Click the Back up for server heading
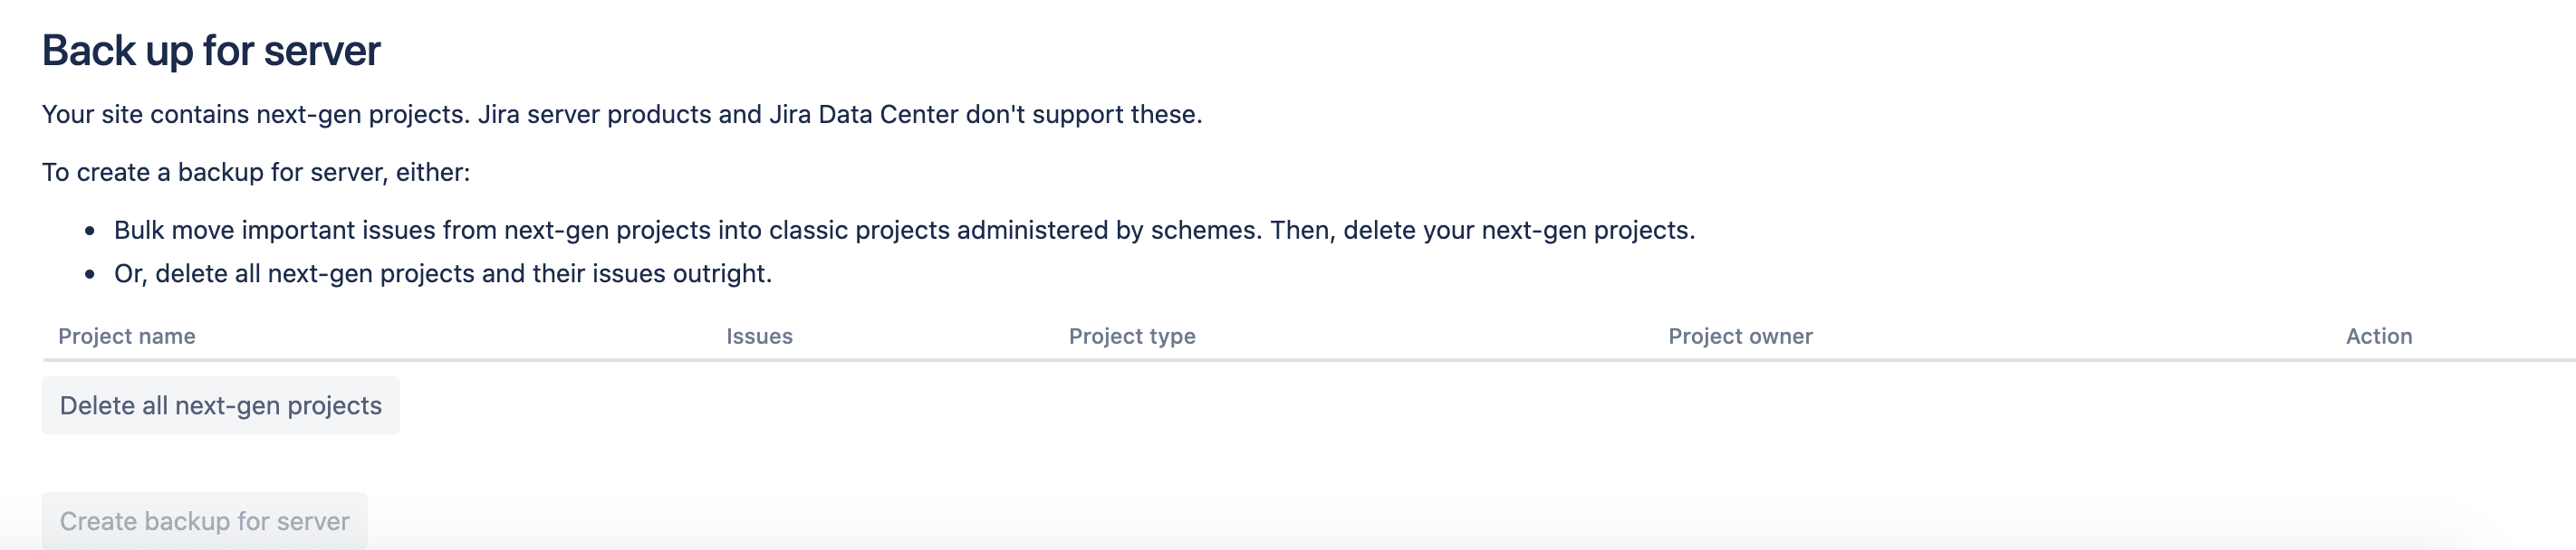2576x550 pixels. (x=211, y=50)
